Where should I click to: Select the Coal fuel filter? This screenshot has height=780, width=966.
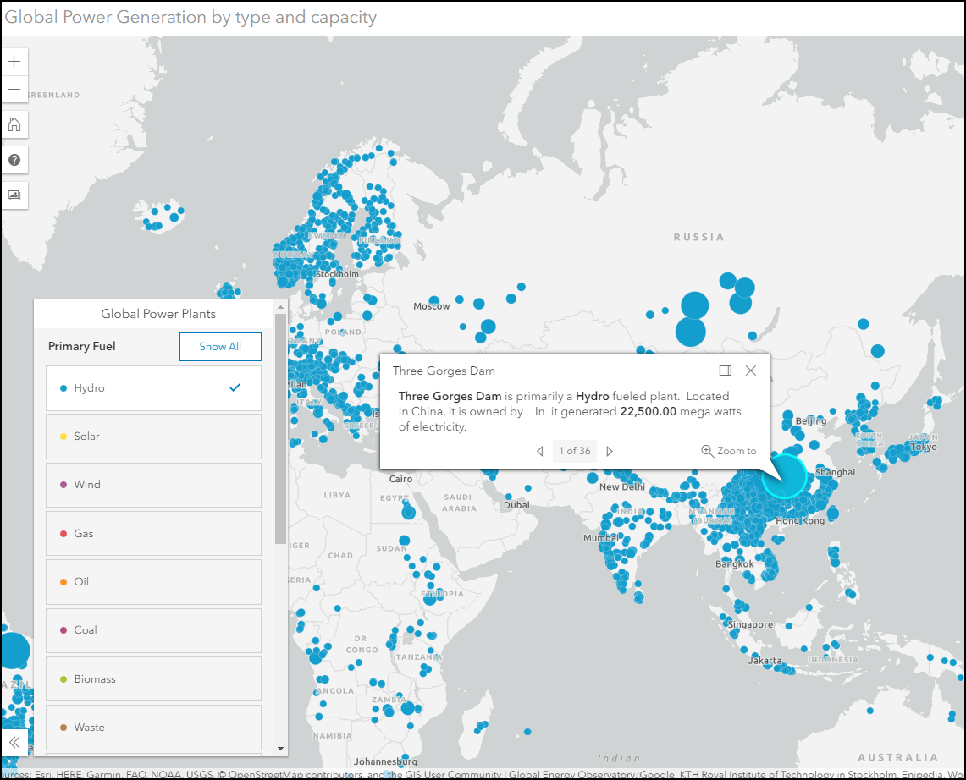[153, 630]
